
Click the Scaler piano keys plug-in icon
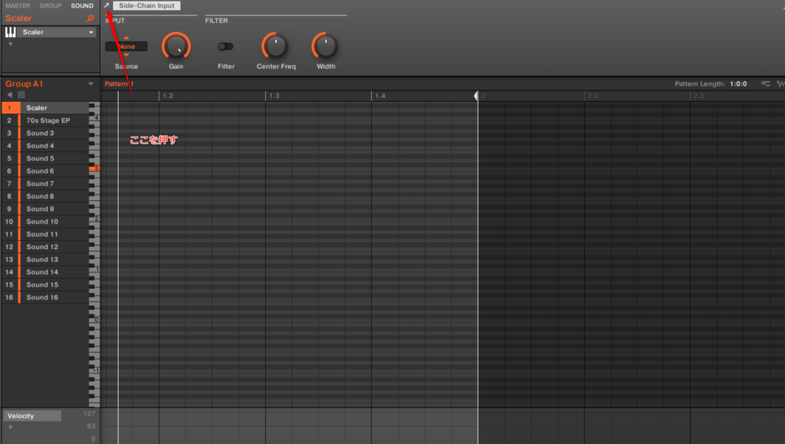click(11, 32)
